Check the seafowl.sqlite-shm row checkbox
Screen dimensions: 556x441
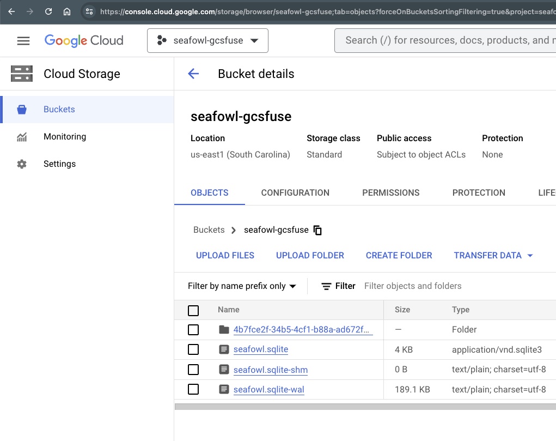[x=193, y=370]
